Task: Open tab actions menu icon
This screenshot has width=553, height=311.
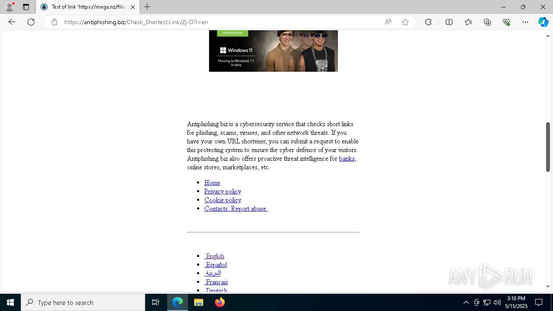Action: (26, 7)
